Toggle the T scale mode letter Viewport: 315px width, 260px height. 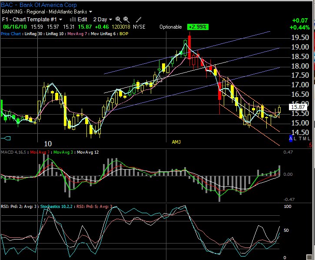pyautogui.click(x=300, y=138)
